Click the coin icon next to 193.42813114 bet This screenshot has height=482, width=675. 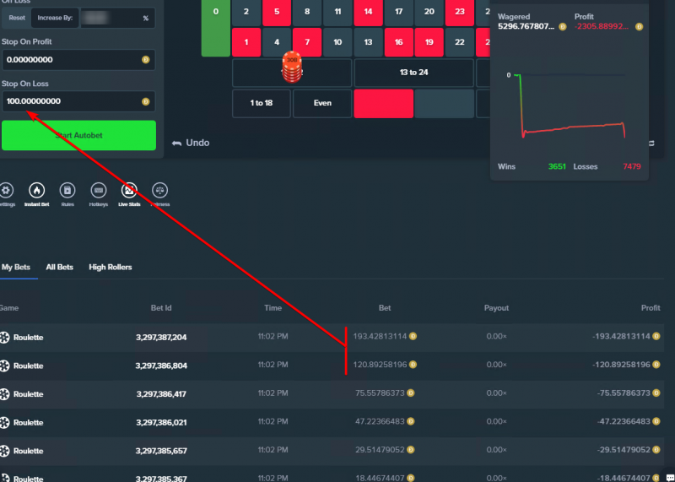(x=413, y=336)
